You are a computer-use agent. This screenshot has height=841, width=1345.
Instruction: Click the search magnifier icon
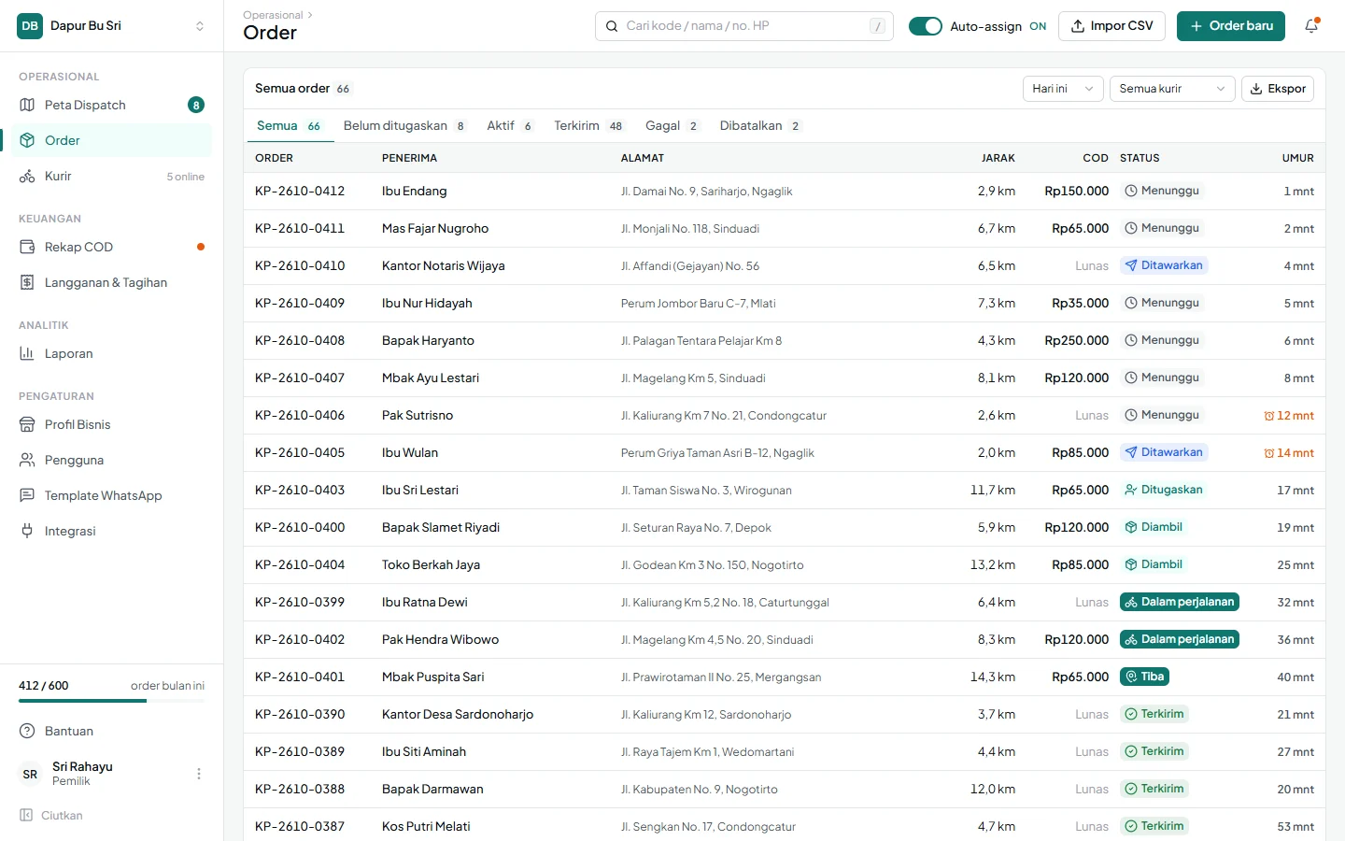tap(612, 26)
